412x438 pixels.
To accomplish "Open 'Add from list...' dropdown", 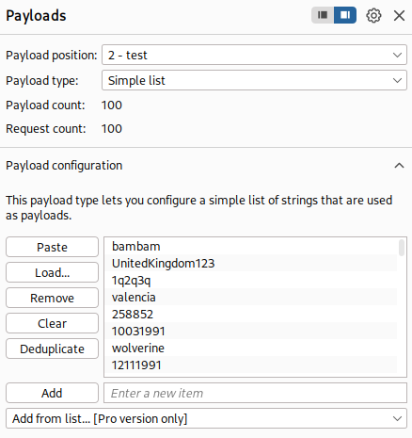I will (x=206, y=418).
